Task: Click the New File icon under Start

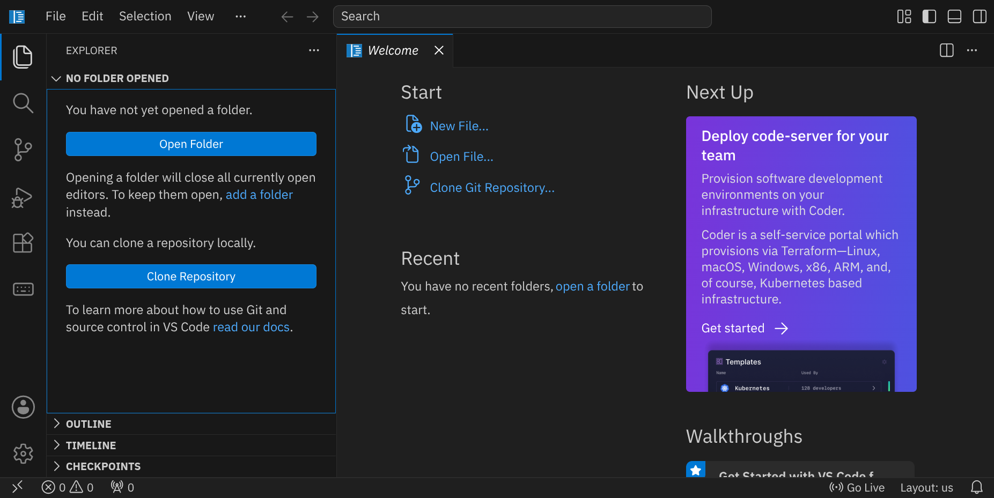Action: pyautogui.click(x=413, y=124)
